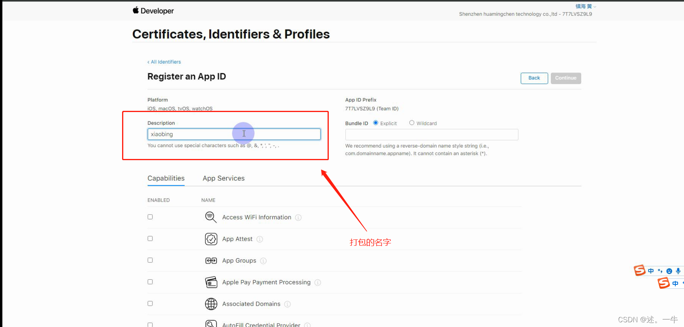684x327 pixels.
Task: Open info tooltip for Apple Pay Payment Processing
Action: pyautogui.click(x=318, y=282)
